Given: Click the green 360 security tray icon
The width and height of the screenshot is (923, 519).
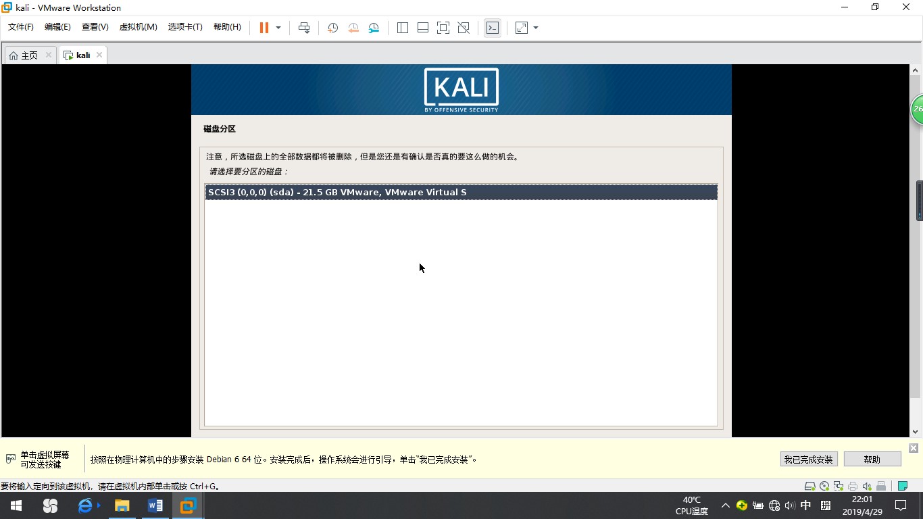Looking at the screenshot, I should [742, 505].
